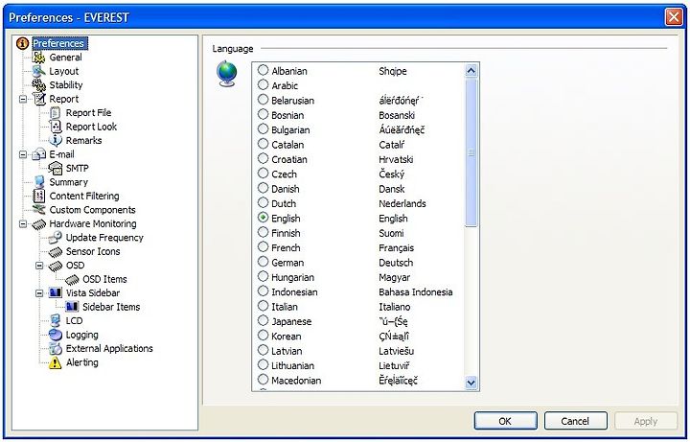
Task: Click the native name 'Nederlands'
Action: 402,203
